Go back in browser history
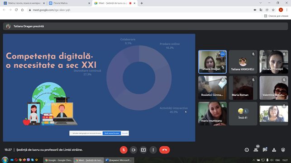Image resolution: width=291 pixels, height=163 pixels. 4,10
